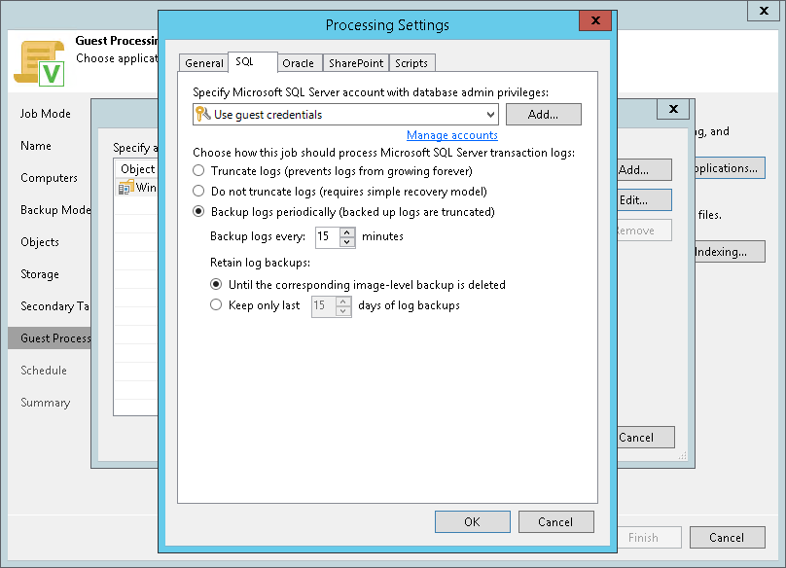Go to the Storage wizard step
The image size is (786, 568).
(40, 274)
